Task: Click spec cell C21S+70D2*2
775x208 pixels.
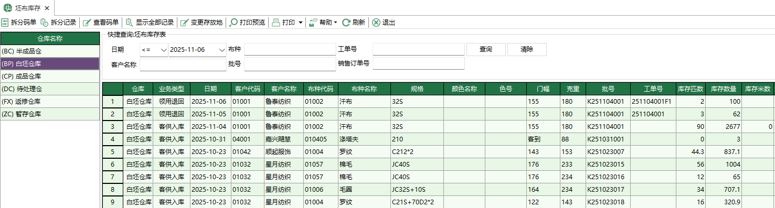Action: point(417,202)
